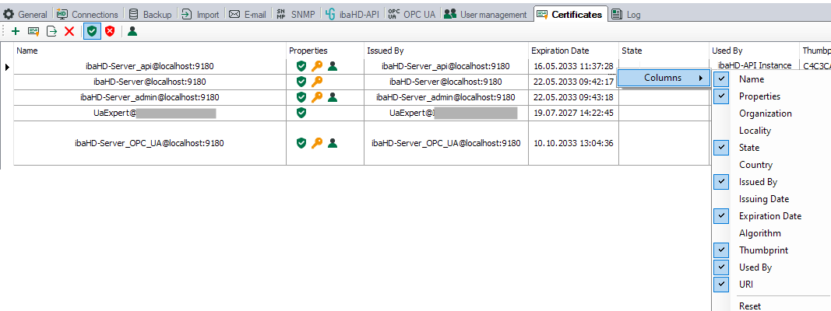Viewport: 831px width, 311px height.
Task: Open the User management tab
Action: [486, 14]
